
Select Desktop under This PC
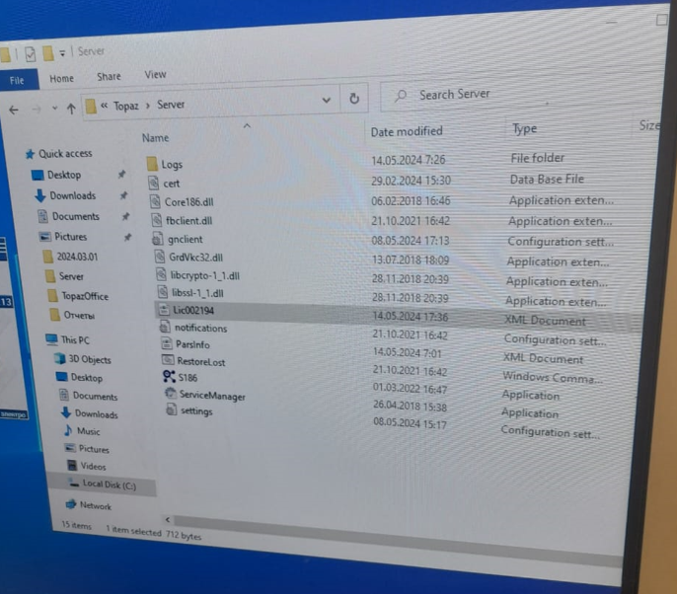click(87, 378)
